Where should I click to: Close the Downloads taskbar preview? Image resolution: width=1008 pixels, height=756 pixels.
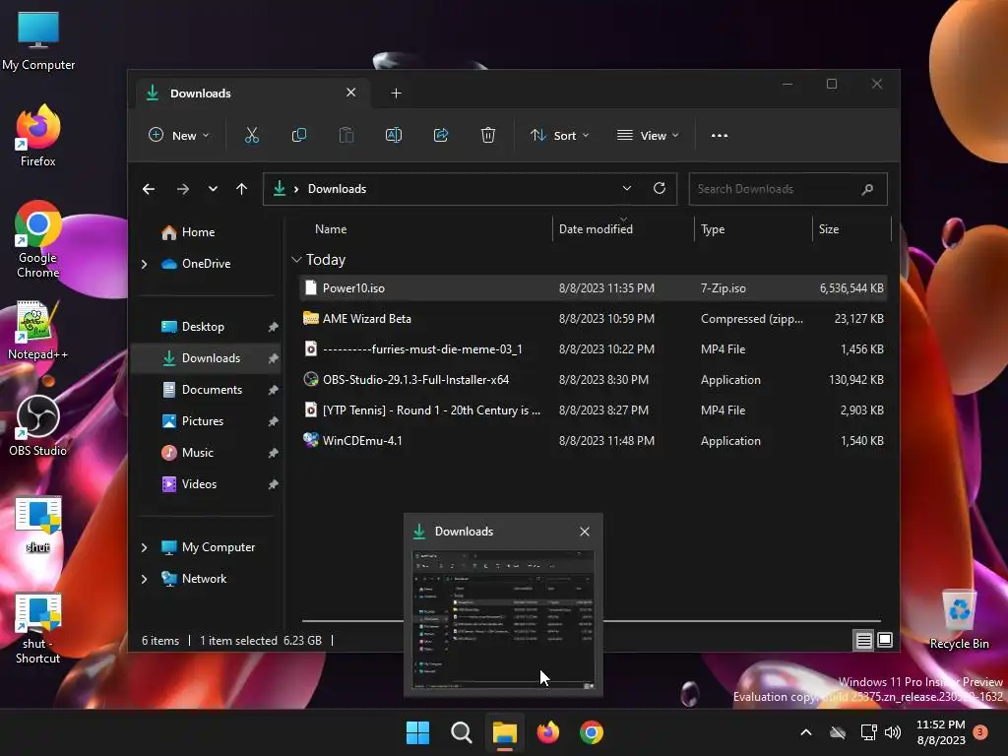click(x=585, y=532)
